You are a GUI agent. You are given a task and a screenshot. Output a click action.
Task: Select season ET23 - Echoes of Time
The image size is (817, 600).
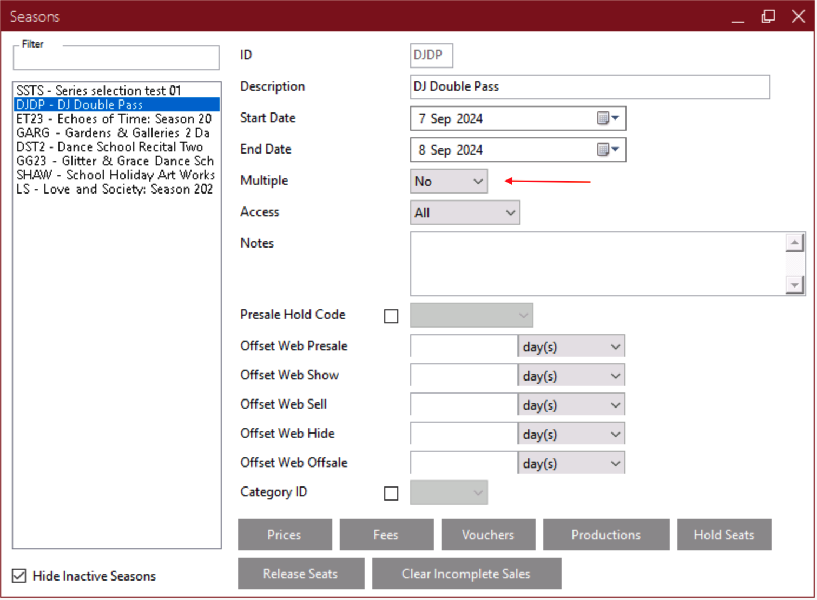pyautogui.click(x=117, y=118)
